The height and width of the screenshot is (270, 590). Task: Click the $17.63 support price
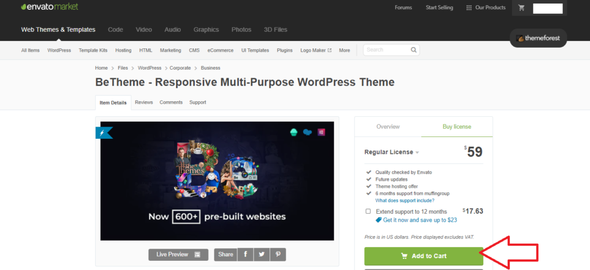pyautogui.click(x=473, y=211)
